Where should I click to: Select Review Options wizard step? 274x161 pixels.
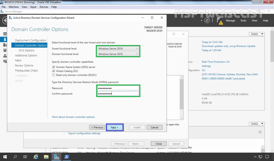tap(24, 65)
